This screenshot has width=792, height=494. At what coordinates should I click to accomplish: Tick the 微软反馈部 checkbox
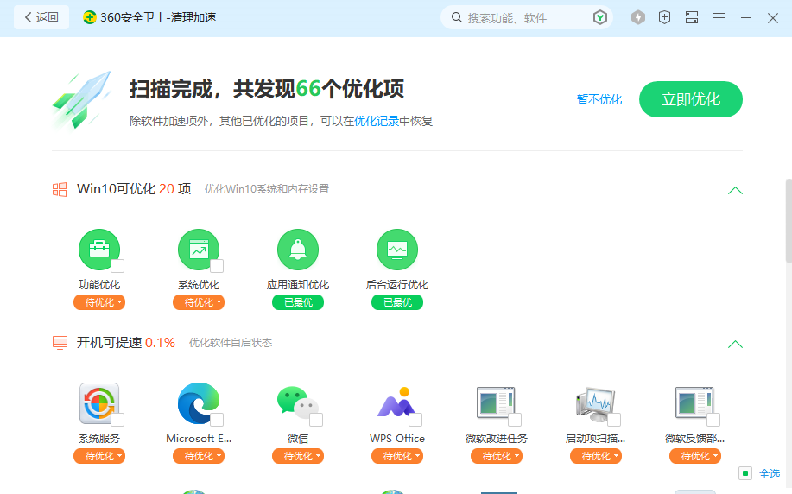[x=713, y=420]
